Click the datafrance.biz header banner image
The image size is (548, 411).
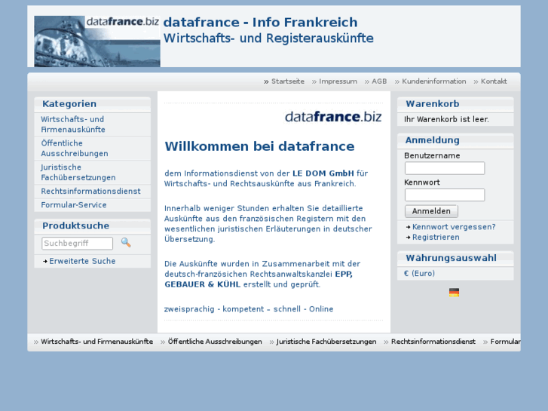tap(97, 41)
